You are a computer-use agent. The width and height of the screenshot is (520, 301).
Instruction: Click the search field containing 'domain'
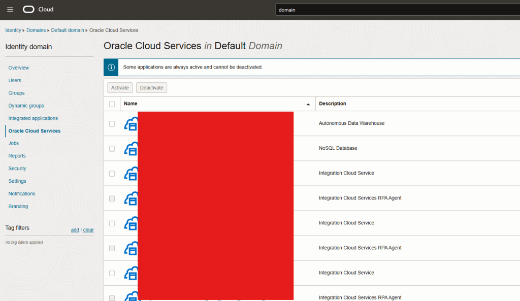(396, 10)
